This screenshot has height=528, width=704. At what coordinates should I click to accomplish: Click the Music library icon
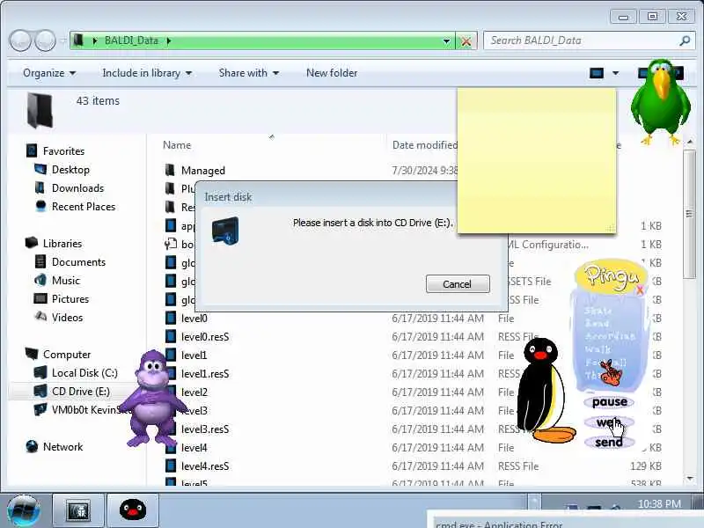tap(40, 280)
